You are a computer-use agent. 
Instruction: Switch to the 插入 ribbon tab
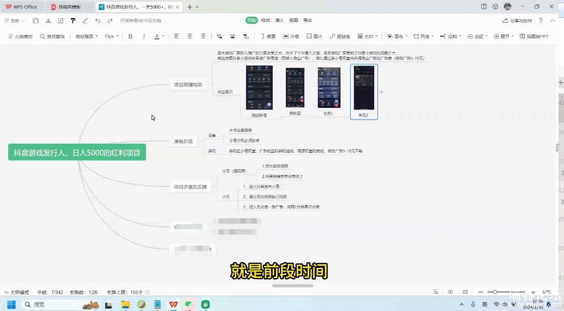click(279, 20)
